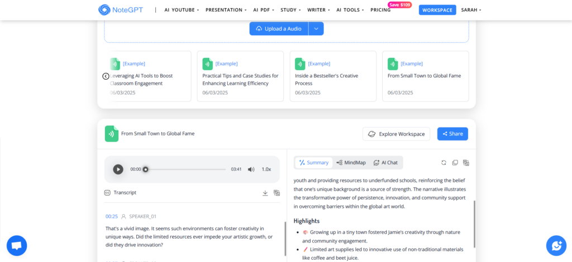The height and width of the screenshot is (262, 572).
Task: Open the AI assistant floating button
Action: click(556, 245)
